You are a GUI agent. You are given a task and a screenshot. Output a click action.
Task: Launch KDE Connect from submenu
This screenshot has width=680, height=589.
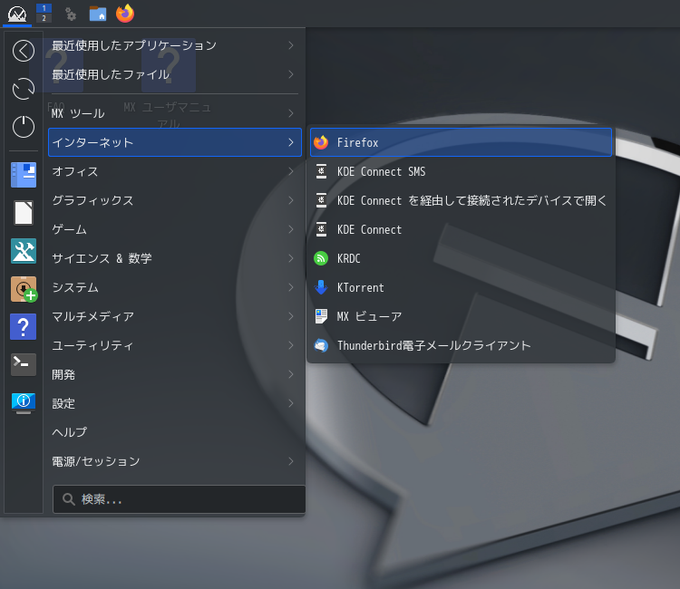(x=461, y=229)
